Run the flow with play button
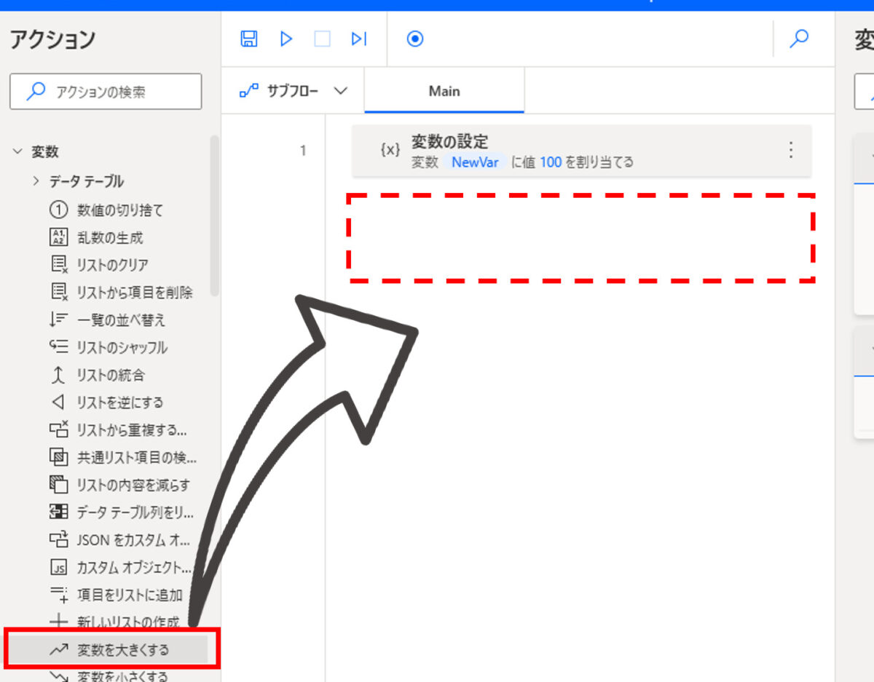This screenshot has width=874, height=682. click(x=286, y=39)
